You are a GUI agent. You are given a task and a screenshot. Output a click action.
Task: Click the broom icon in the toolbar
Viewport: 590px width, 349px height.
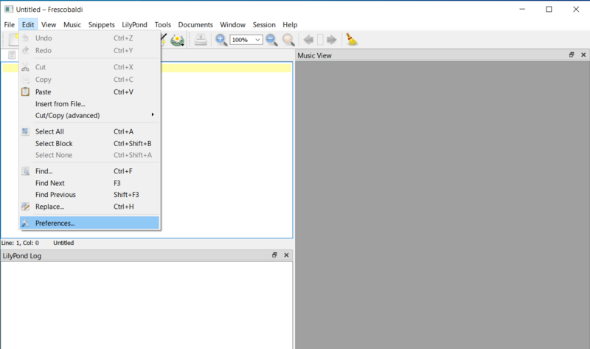coord(352,40)
